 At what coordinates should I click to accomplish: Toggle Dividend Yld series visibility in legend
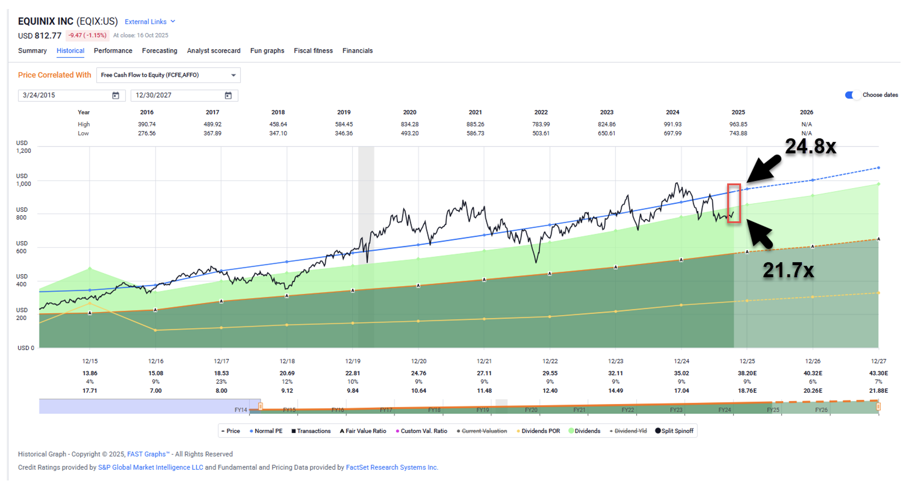630,431
